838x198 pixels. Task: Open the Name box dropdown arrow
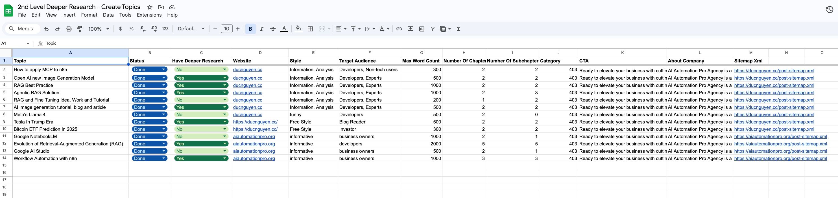click(x=28, y=43)
